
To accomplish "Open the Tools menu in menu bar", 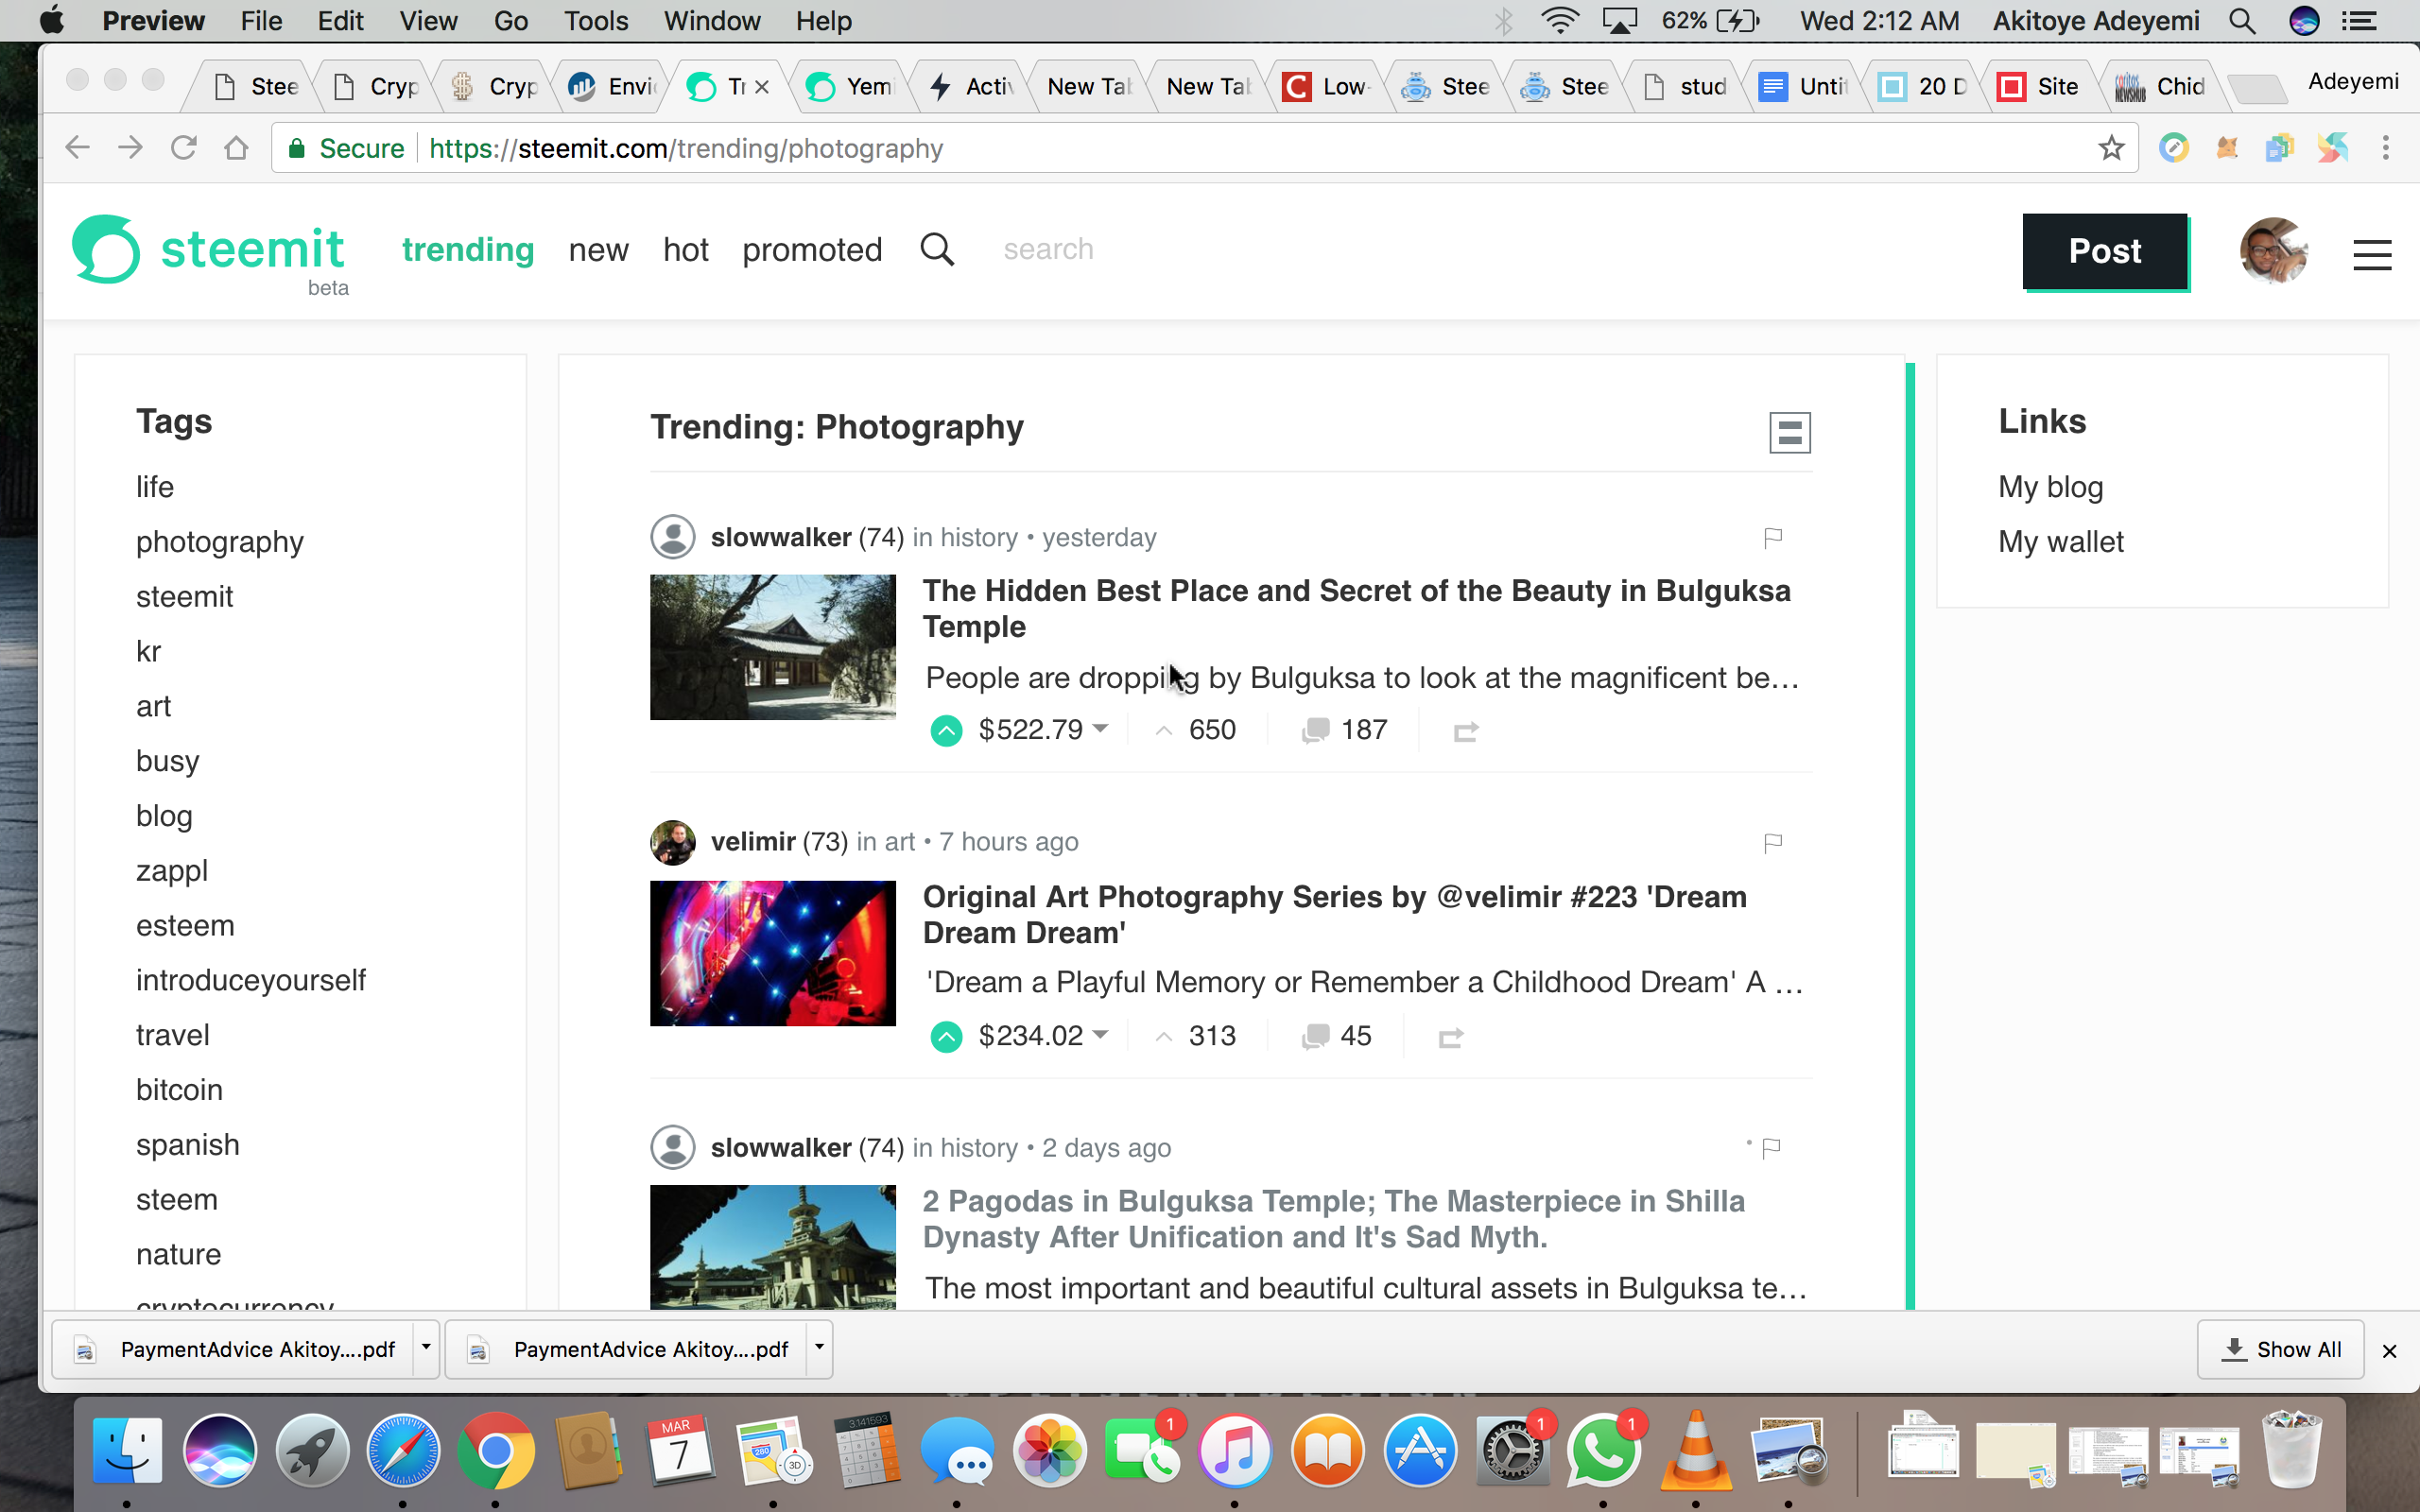I will point(596,21).
